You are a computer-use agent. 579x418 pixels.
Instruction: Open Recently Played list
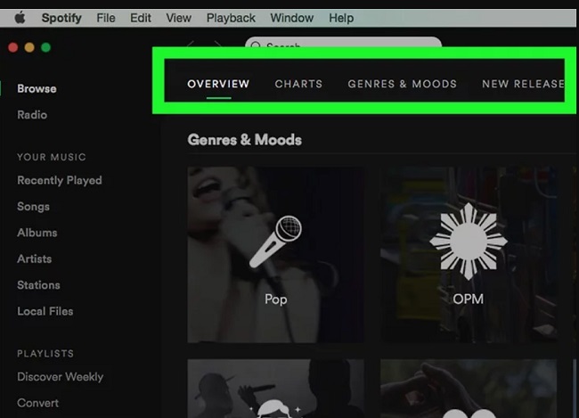[x=60, y=180]
